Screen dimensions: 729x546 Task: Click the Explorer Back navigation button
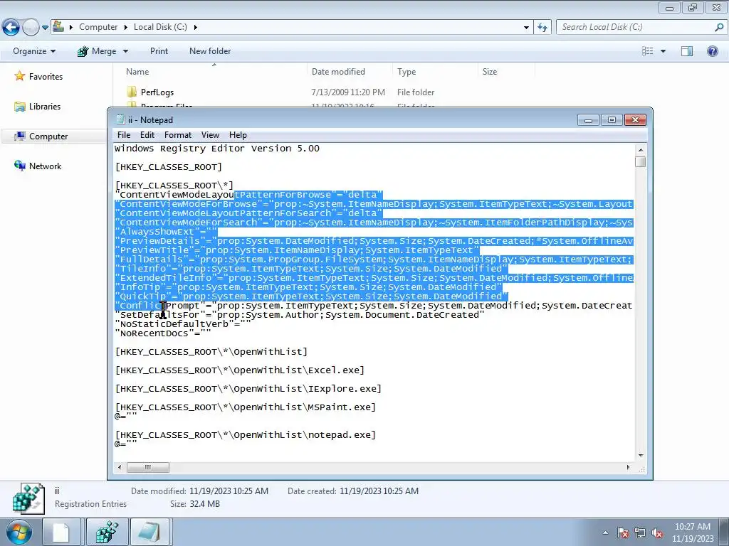pos(11,28)
